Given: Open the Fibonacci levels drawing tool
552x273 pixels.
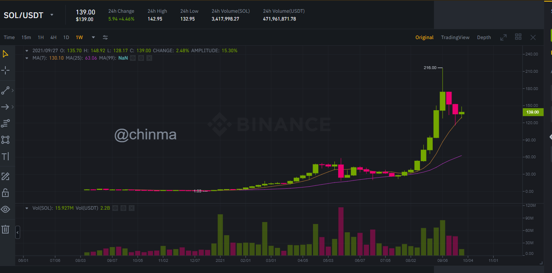Looking at the screenshot, I should coord(5,123).
